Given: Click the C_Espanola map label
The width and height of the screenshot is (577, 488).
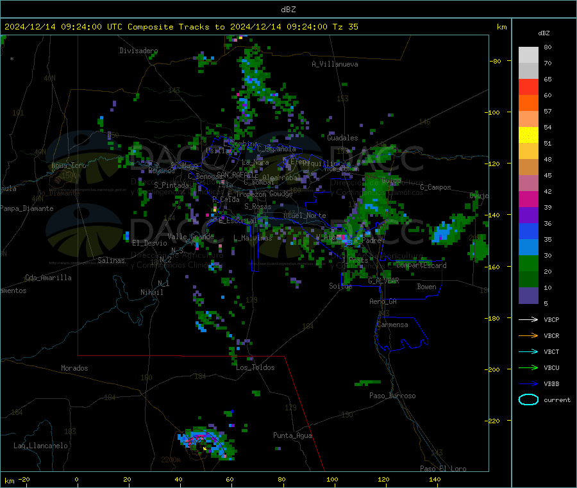Looking at the screenshot, I should click(276, 149).
